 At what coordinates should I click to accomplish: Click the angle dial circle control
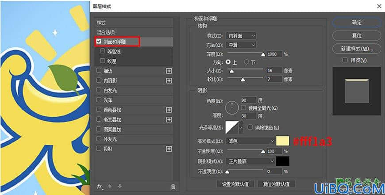pyautogui.click(x=232, y=108)
